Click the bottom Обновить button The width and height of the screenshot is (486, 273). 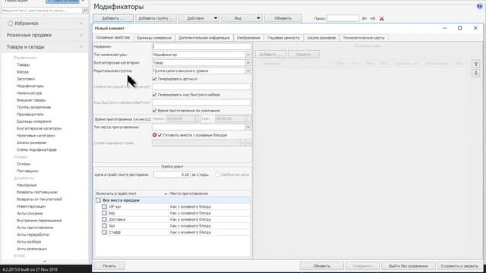(x=322, y=266)
